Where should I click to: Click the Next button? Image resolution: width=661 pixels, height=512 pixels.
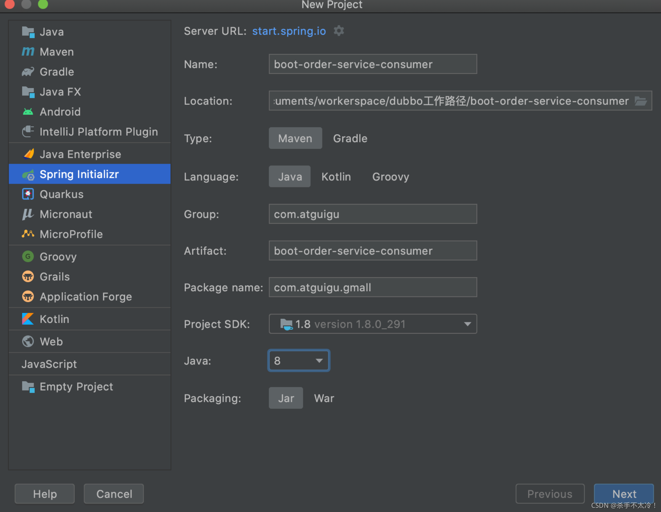coord(624,494)
